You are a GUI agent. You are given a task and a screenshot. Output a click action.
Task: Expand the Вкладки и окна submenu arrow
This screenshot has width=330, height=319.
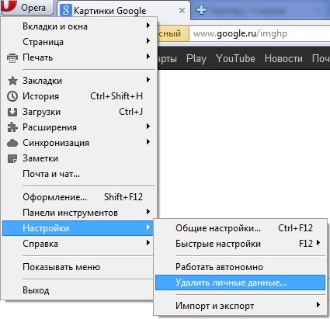coord(148,26)
